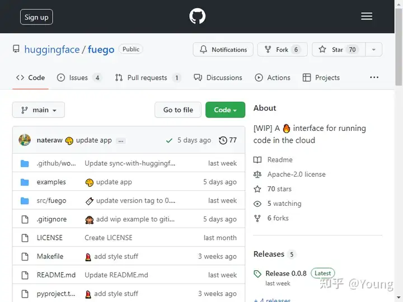View the 5 watching link
The height and width of the screenshot is (302, 403).
click(x=284, y=204)
